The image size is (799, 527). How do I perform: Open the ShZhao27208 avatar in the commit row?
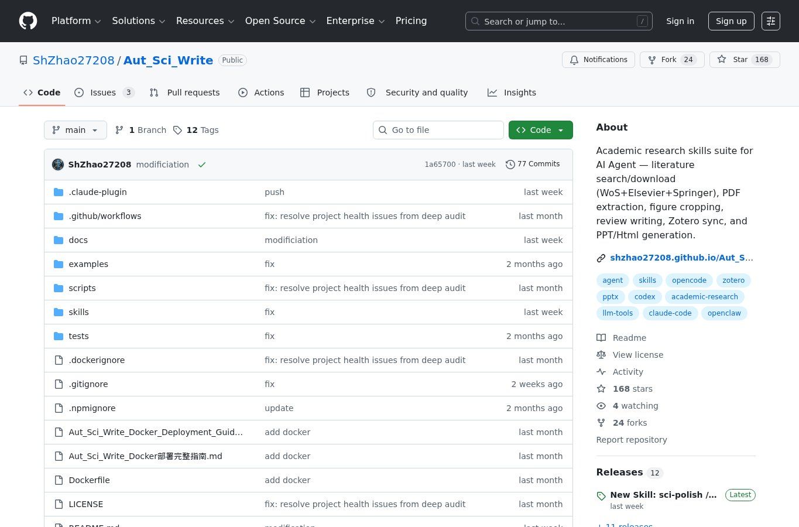[x=58, y=165]
